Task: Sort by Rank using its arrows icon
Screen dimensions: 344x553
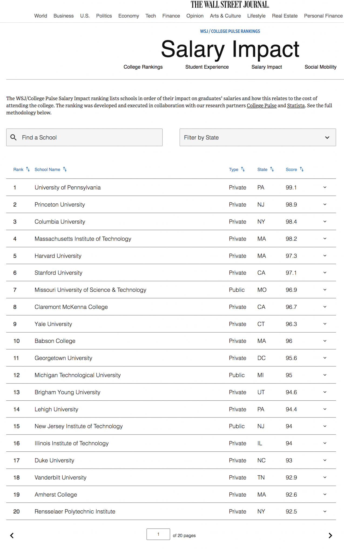Action: [x=28, y=169]
